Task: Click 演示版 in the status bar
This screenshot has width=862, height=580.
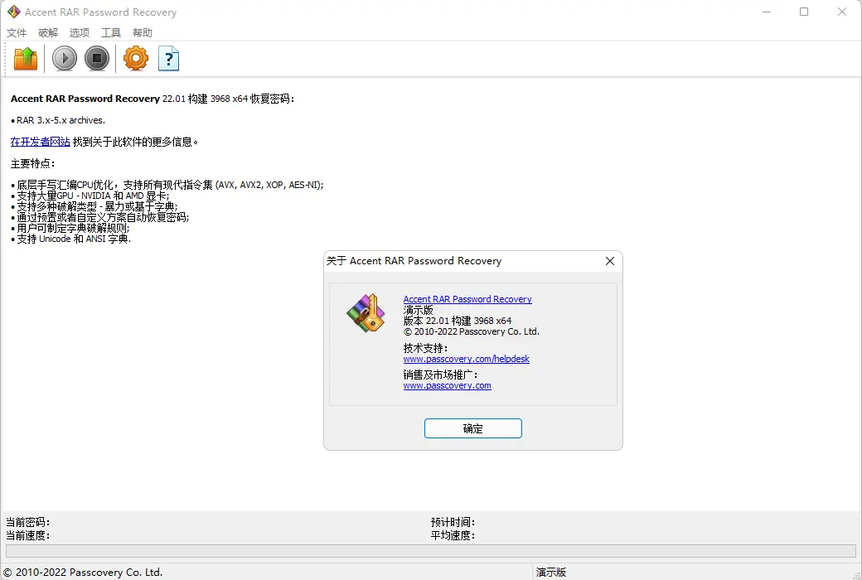Action: tap(551, 573)
